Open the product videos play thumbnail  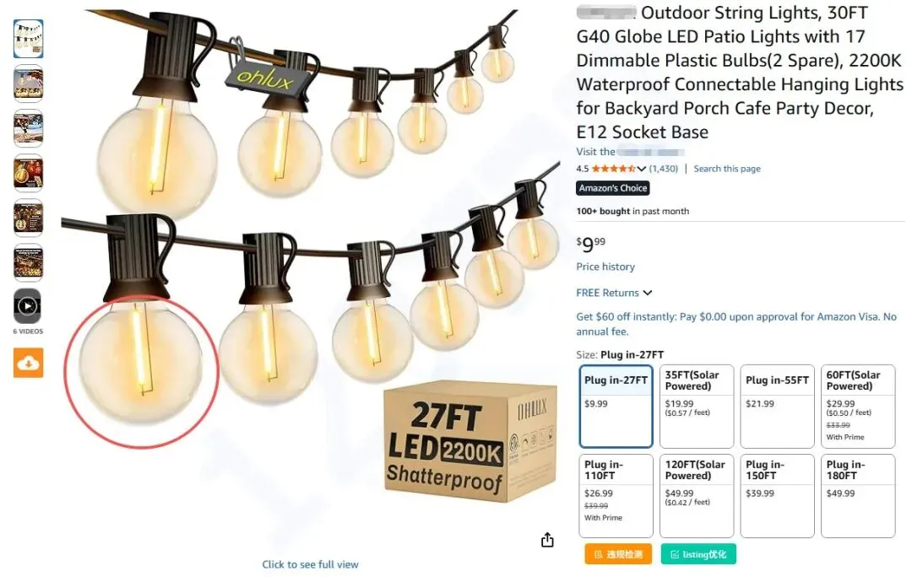coord(28,306)
